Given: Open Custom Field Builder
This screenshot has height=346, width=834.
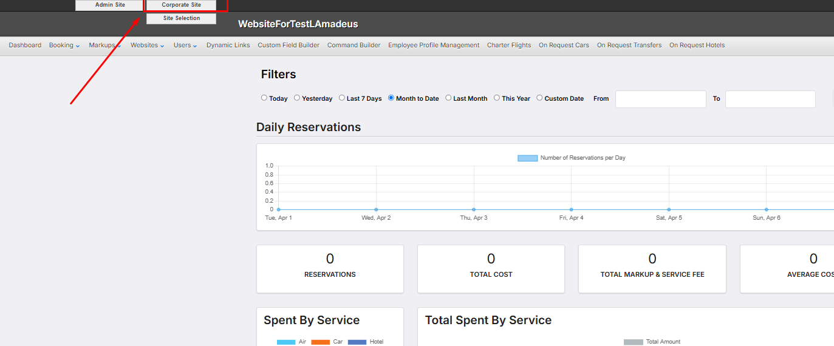Looking at the screenshot, I should (289, 45).
